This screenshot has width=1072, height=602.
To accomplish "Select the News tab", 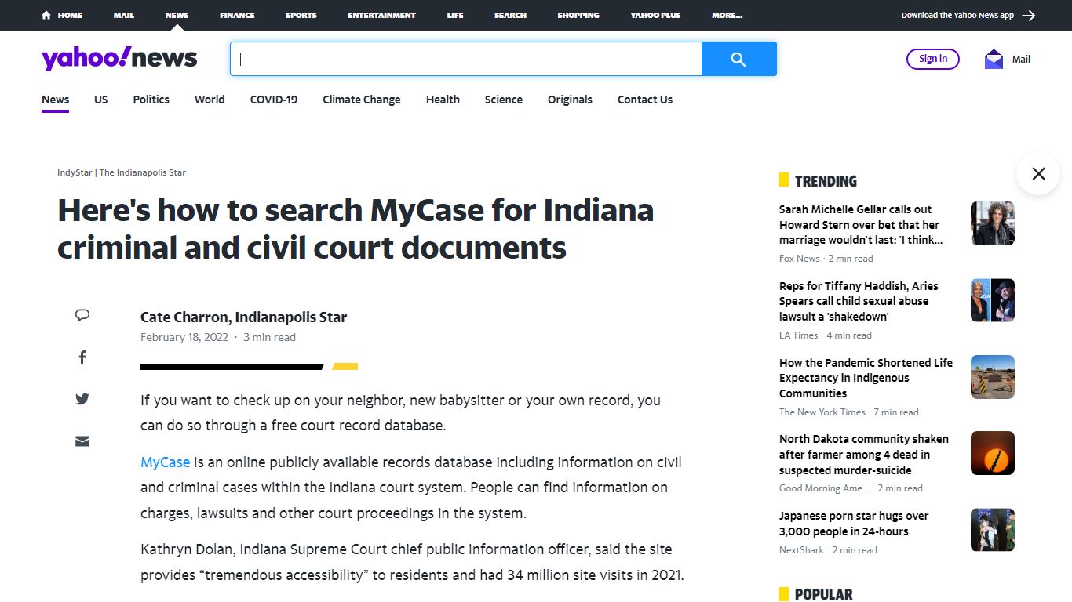I will [x=56, y=100].
